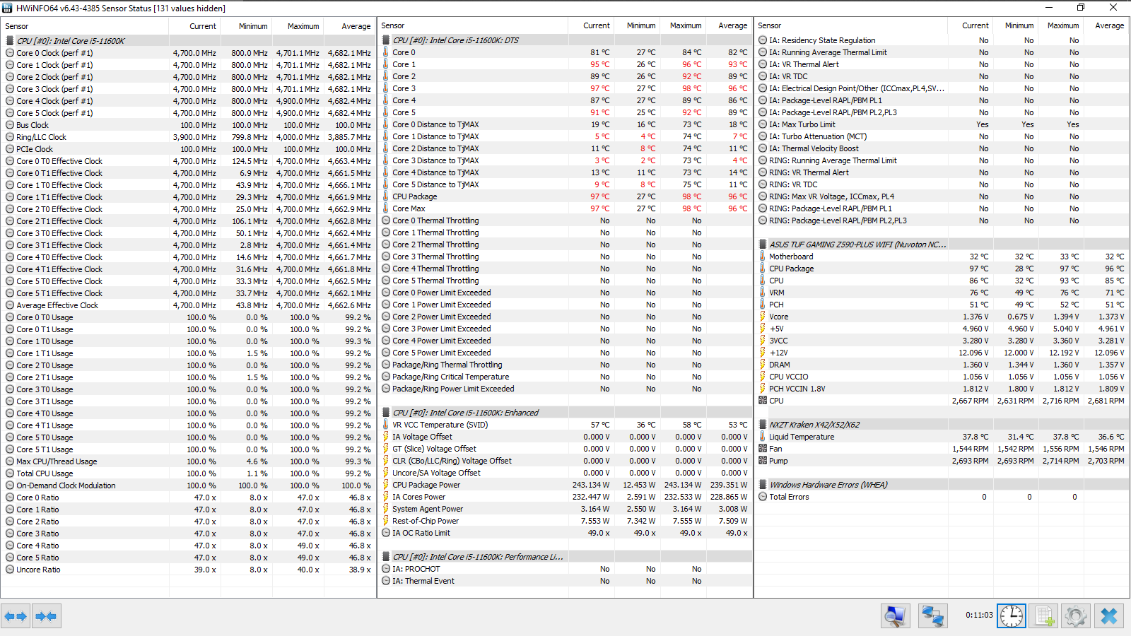1131x636 pixels.
Task: Select the Core 0 Clock (perf #1) row
Action: coord(188,53)
